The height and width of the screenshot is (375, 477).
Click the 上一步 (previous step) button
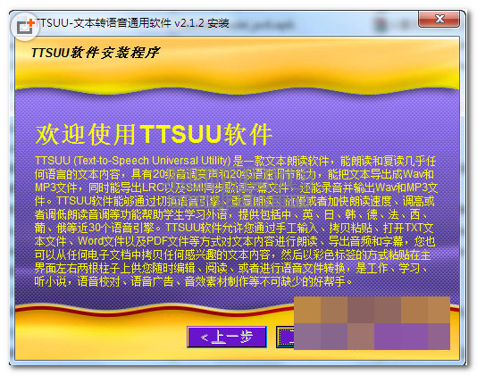point(227,337)
